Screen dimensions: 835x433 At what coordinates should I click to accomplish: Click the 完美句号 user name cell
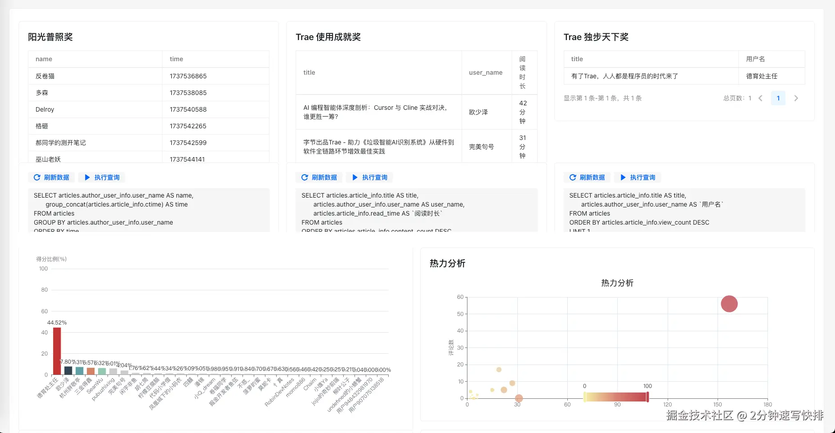point(487,147)
